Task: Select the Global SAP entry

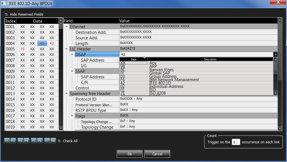Action: [x=160, y=73]
